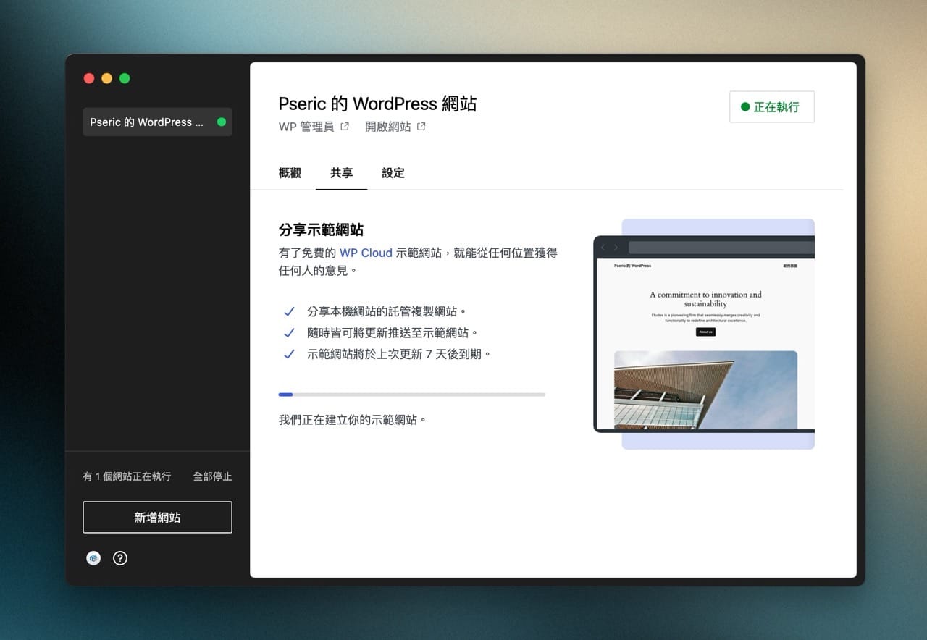
Task: Click the green maximize window button
Action: click(125, 78)
